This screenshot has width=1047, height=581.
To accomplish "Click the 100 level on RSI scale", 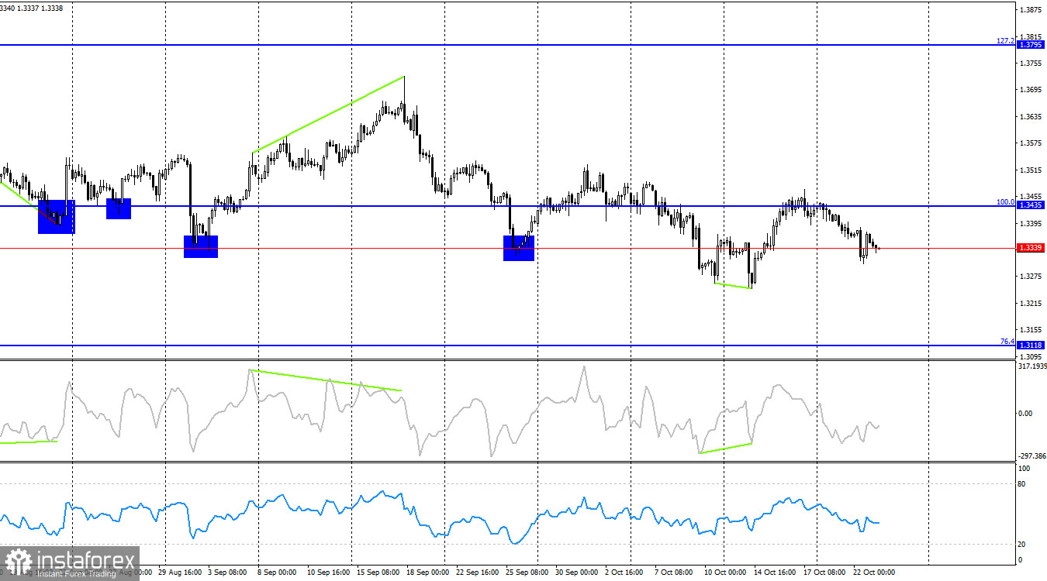I will pos(1024,469).
